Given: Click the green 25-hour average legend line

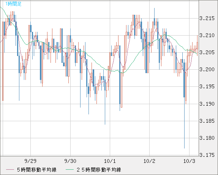Looking at the screenshot, I should (x=70, y=170).
